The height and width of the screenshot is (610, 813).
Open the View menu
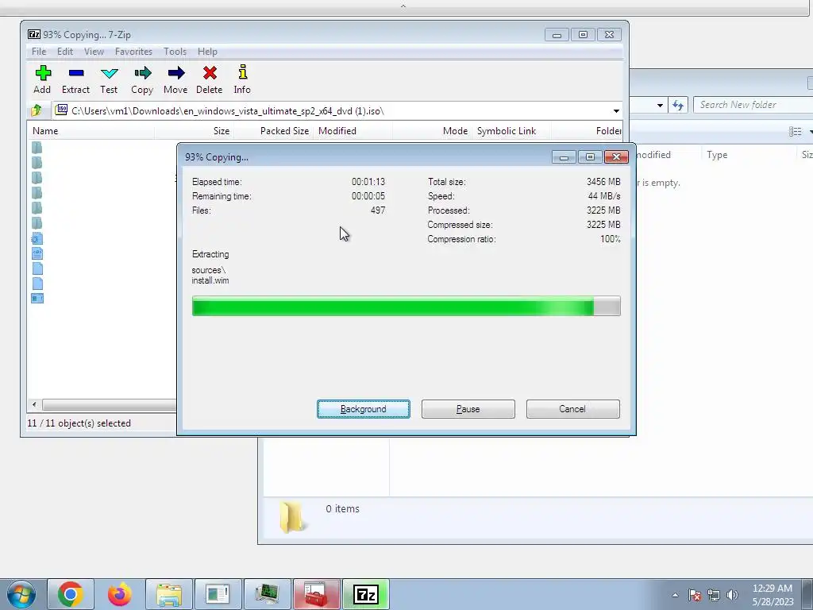click(x=94, y=52)
